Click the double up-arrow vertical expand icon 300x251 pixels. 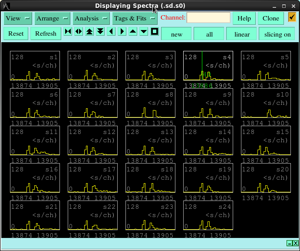point(89,31)
